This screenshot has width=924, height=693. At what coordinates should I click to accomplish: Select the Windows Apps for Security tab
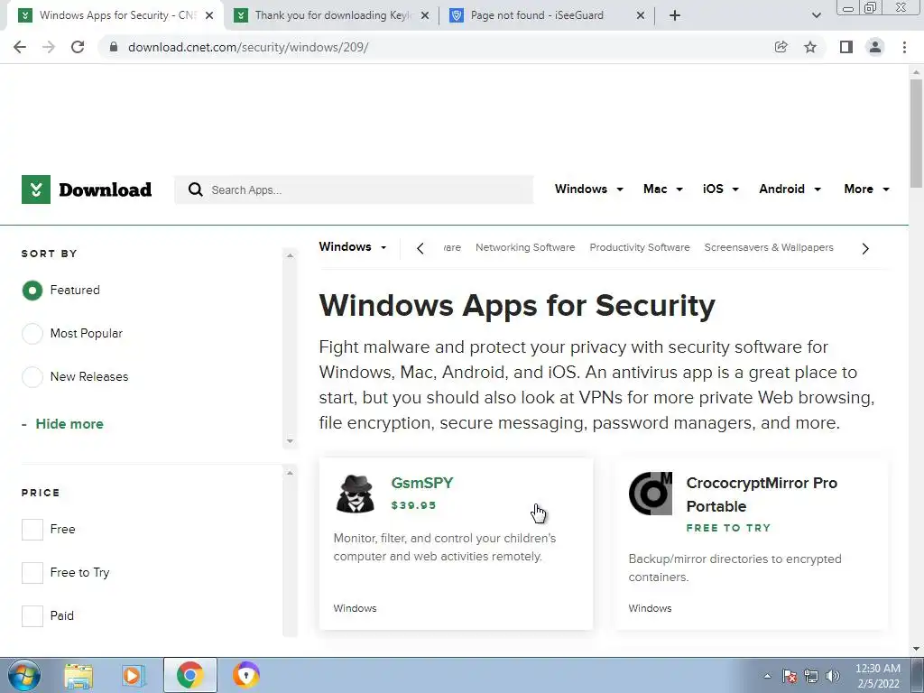[117, 15]
